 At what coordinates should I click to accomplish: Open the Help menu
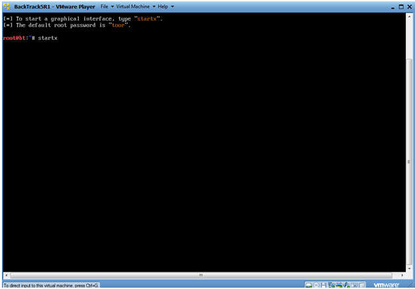click(165, 7)
